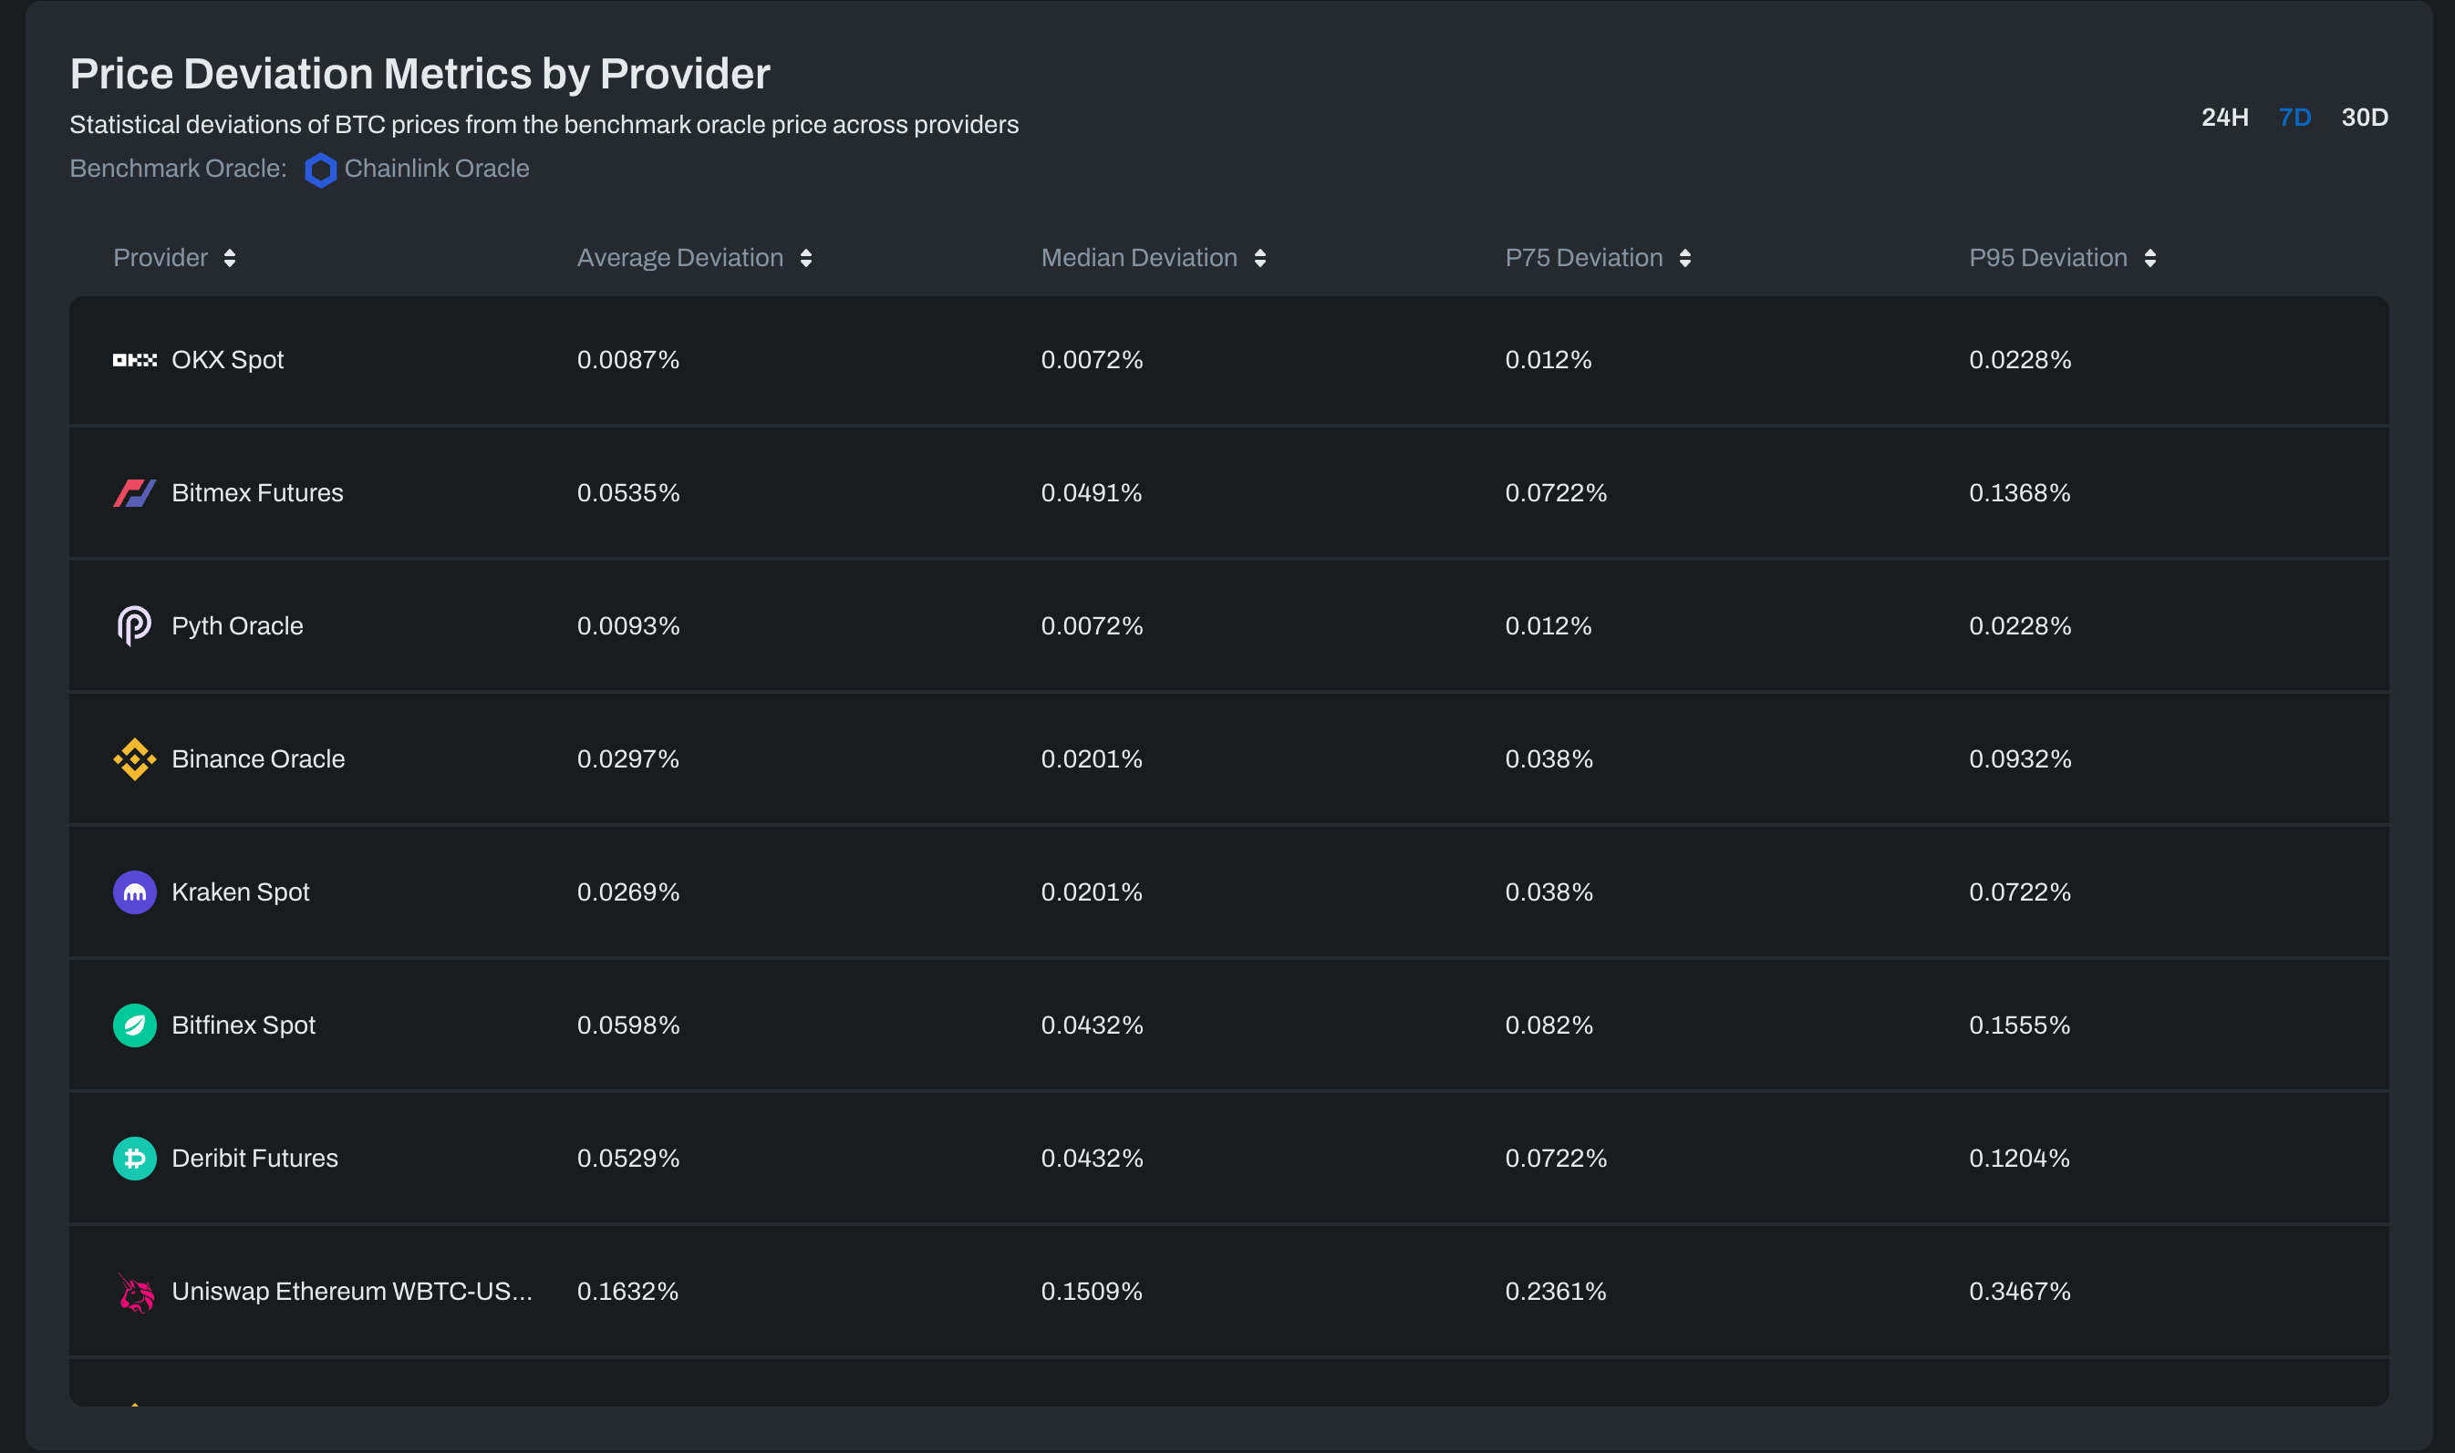Image resolution: width=2455 pixels, height=1453 pixels.
Task: Click OKX Spot's 0.0228% P95 value
Action: 2019,360
